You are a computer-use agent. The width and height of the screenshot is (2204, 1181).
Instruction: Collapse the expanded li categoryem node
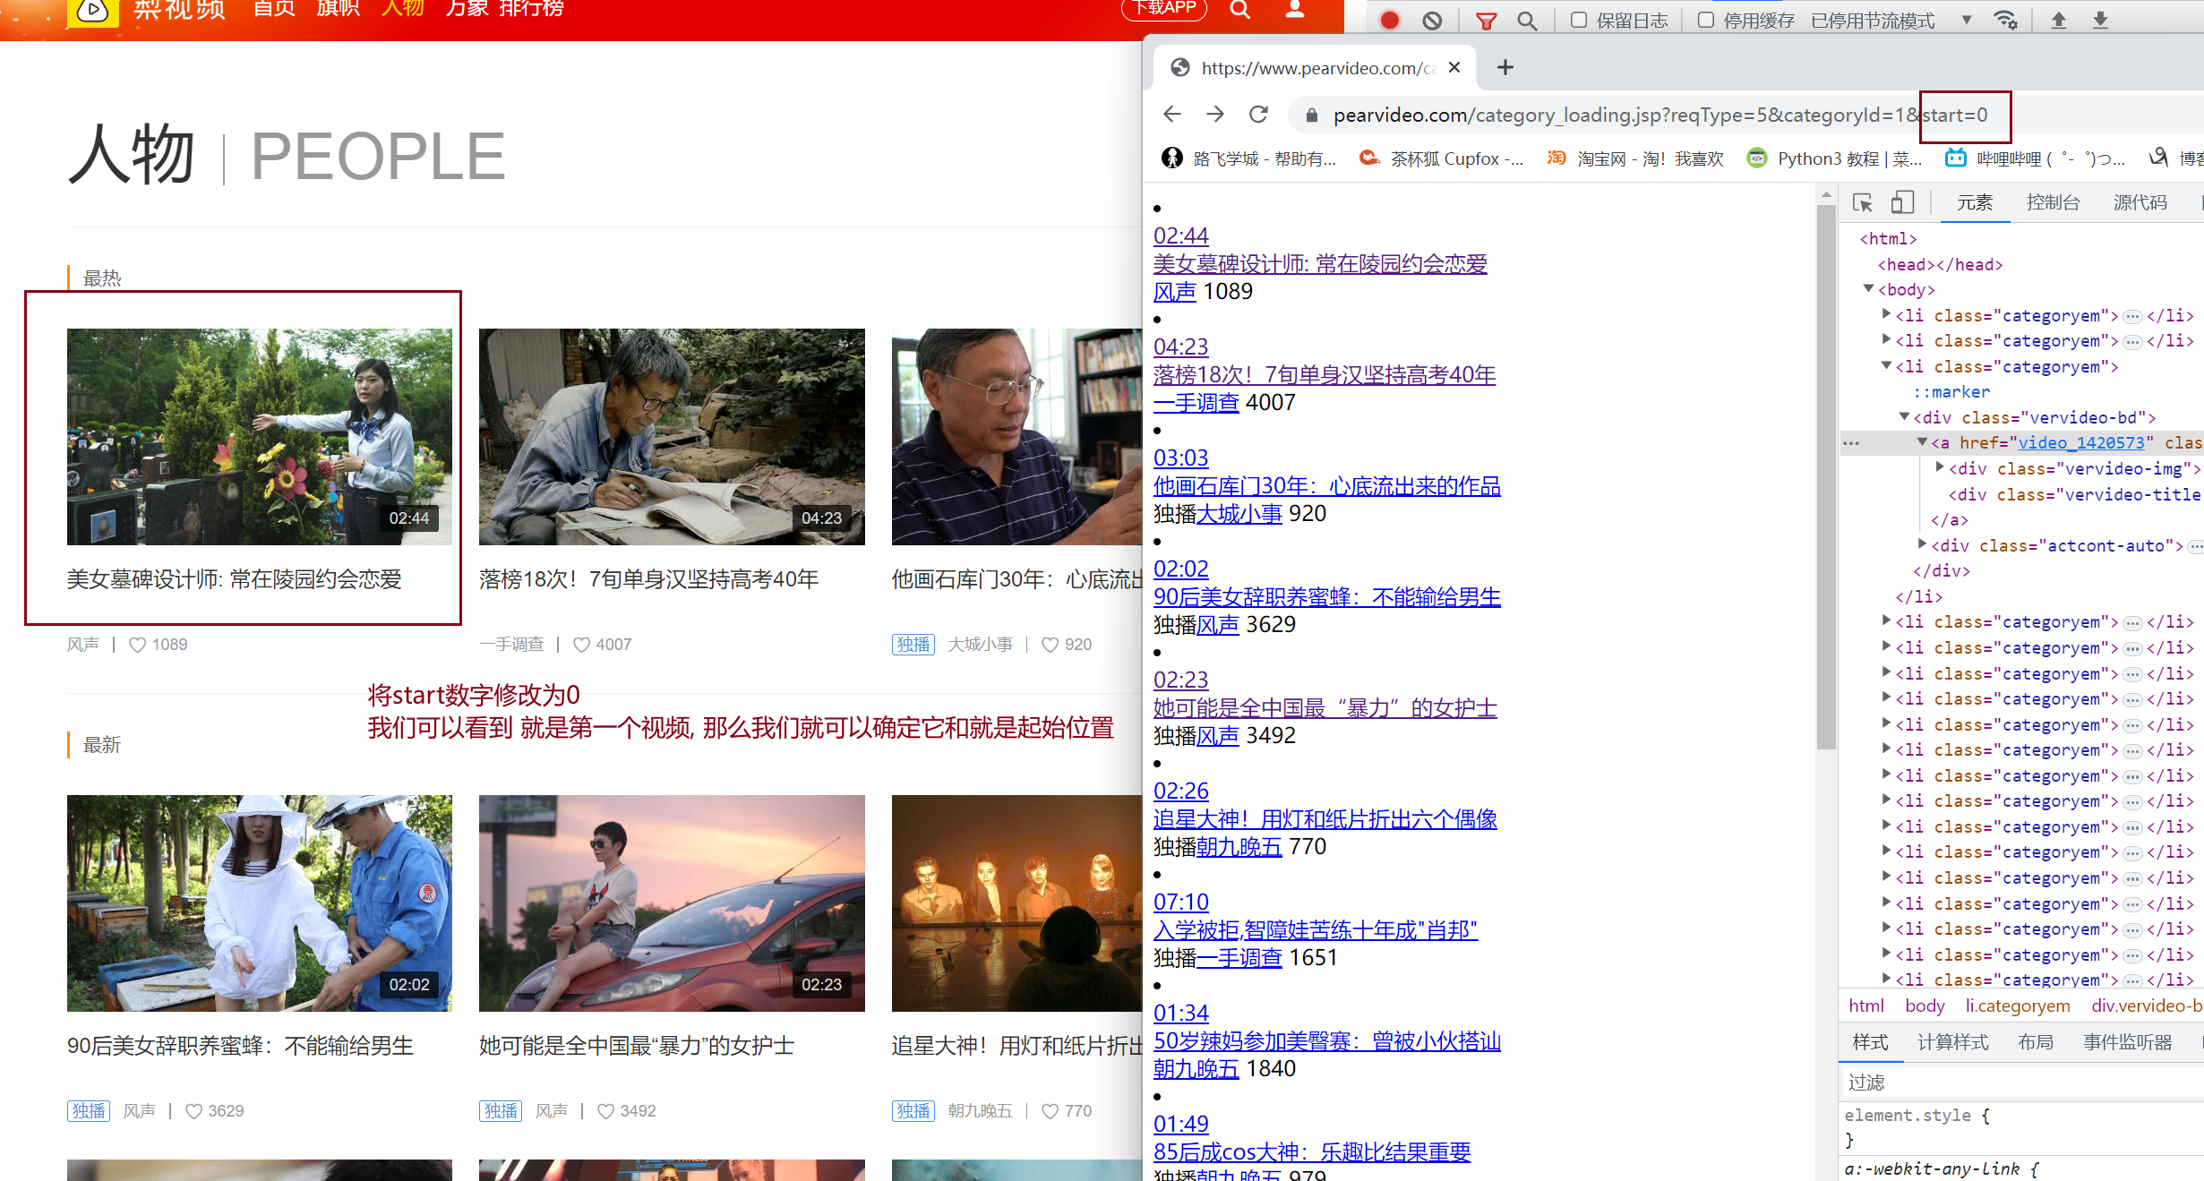(x=1886, y=365)
